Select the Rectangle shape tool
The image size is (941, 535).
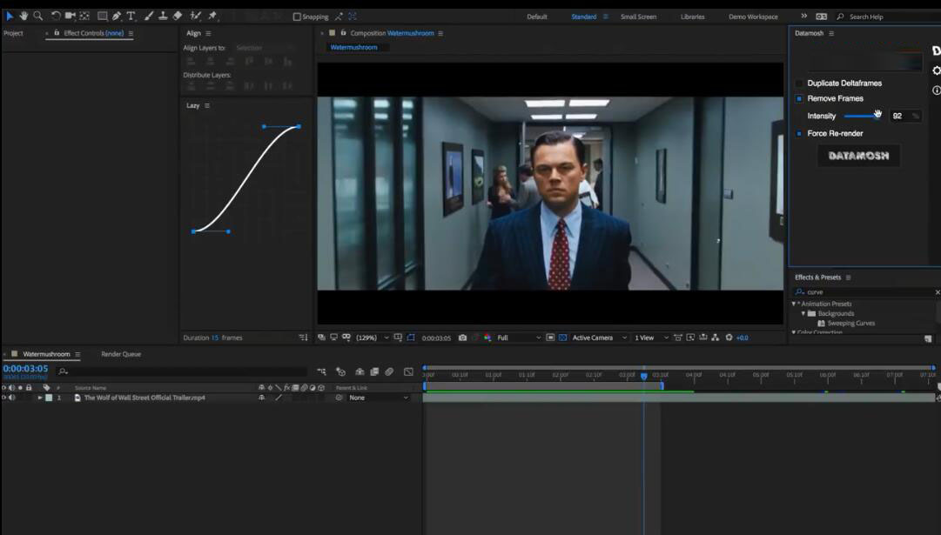103,17
